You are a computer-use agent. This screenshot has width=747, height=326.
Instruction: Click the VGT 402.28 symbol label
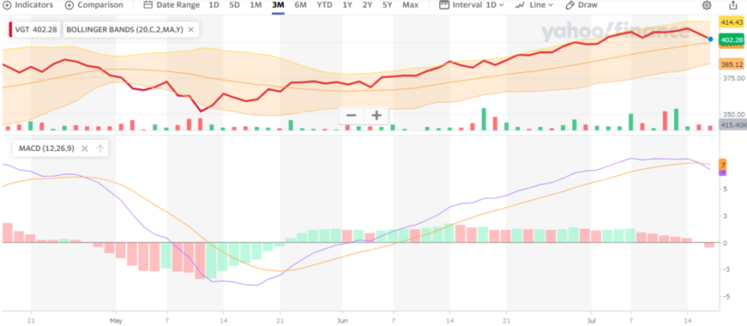(x=36, y=30)
